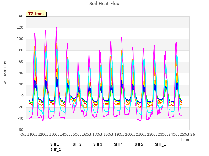Viewport: 209px width, 156px height.
Task: Select the SHF3 legend label
Action: (98, 144)
